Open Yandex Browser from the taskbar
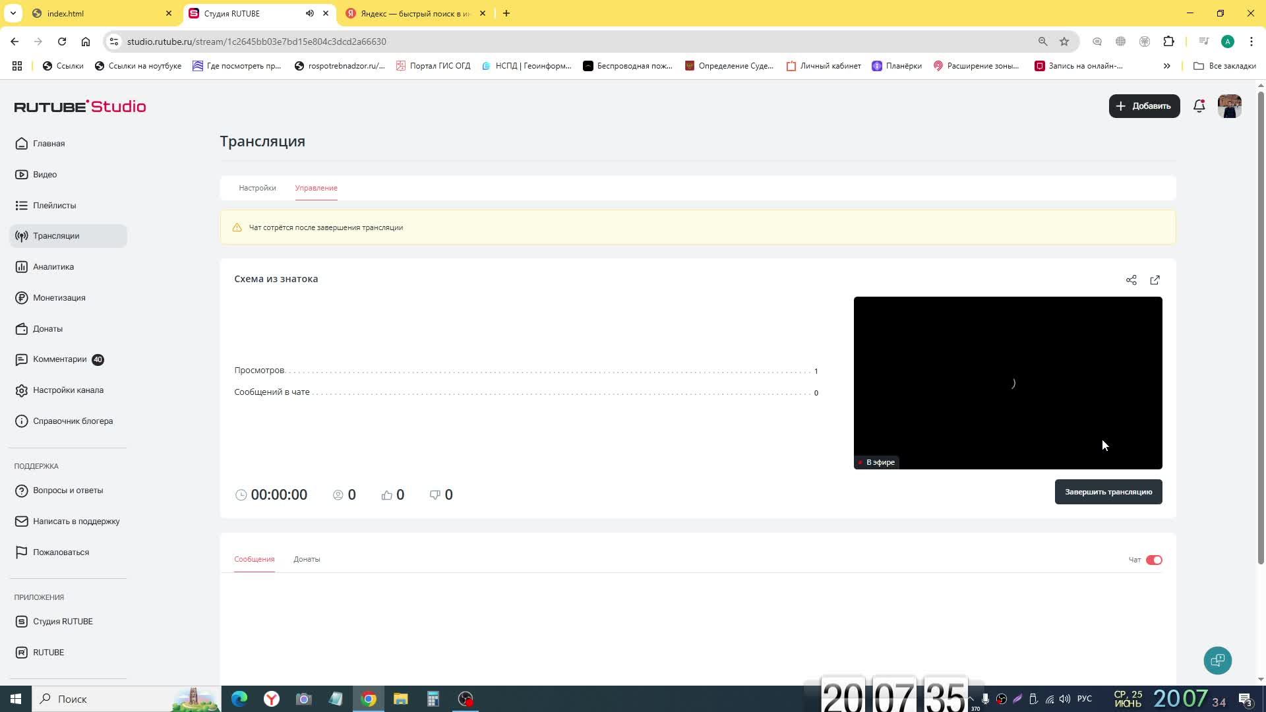This screenshot has width=1266, height=712. (272, 699)
